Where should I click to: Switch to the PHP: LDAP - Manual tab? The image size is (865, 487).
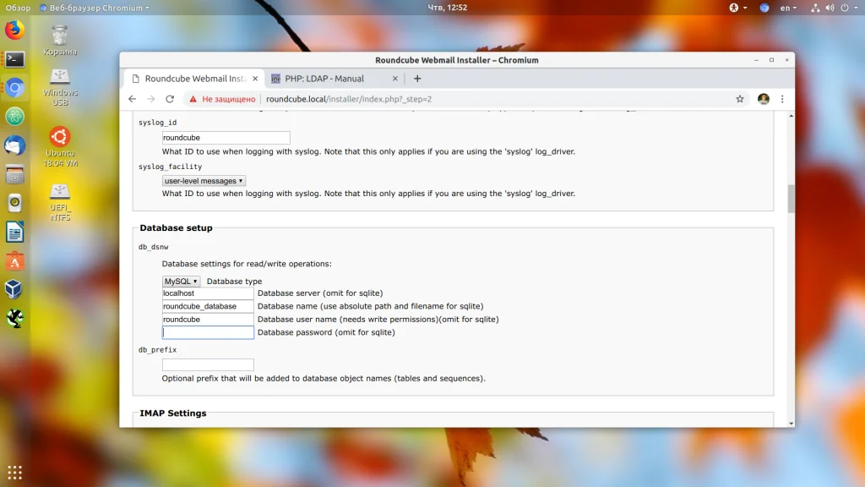pos(324,79)
